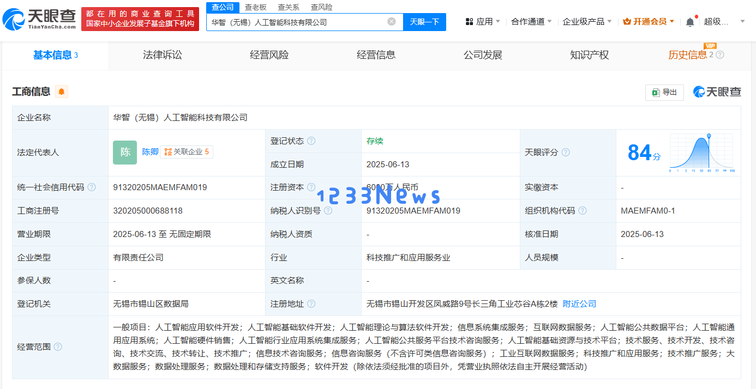Open the 开通会员 membership dropdown

tap(649, 22)
